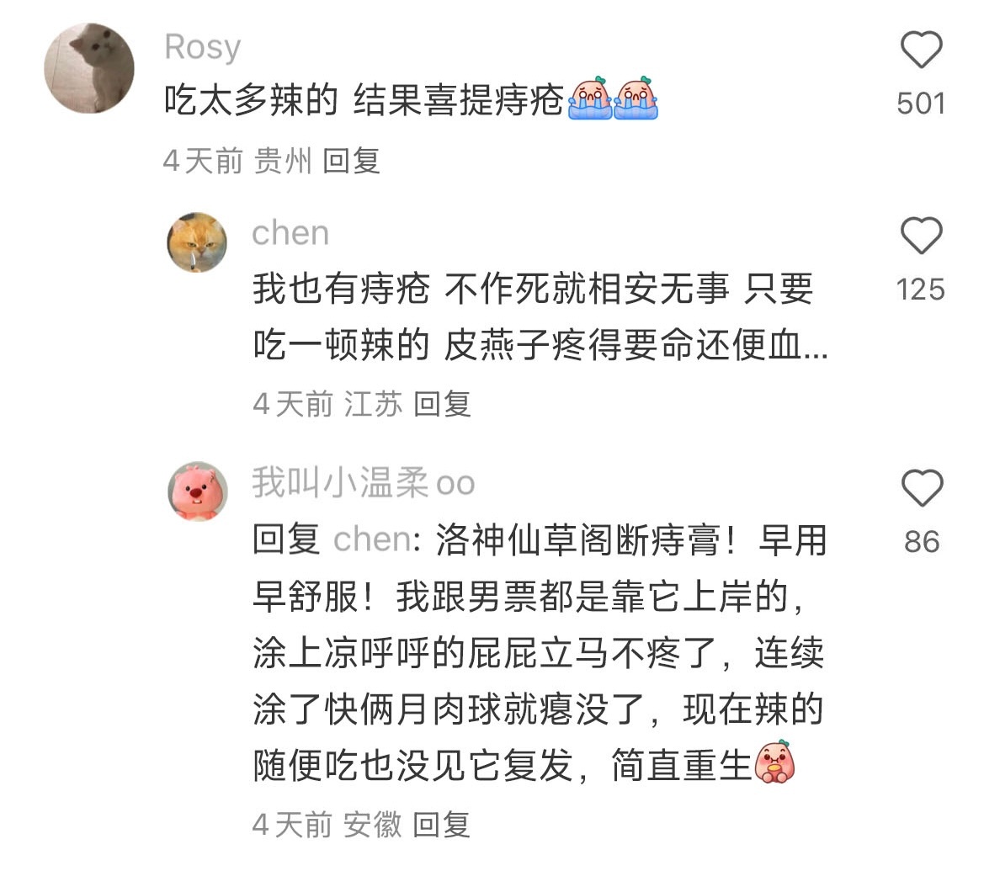Reply to Rosy's comment via 回复

(x=352, y=162)
